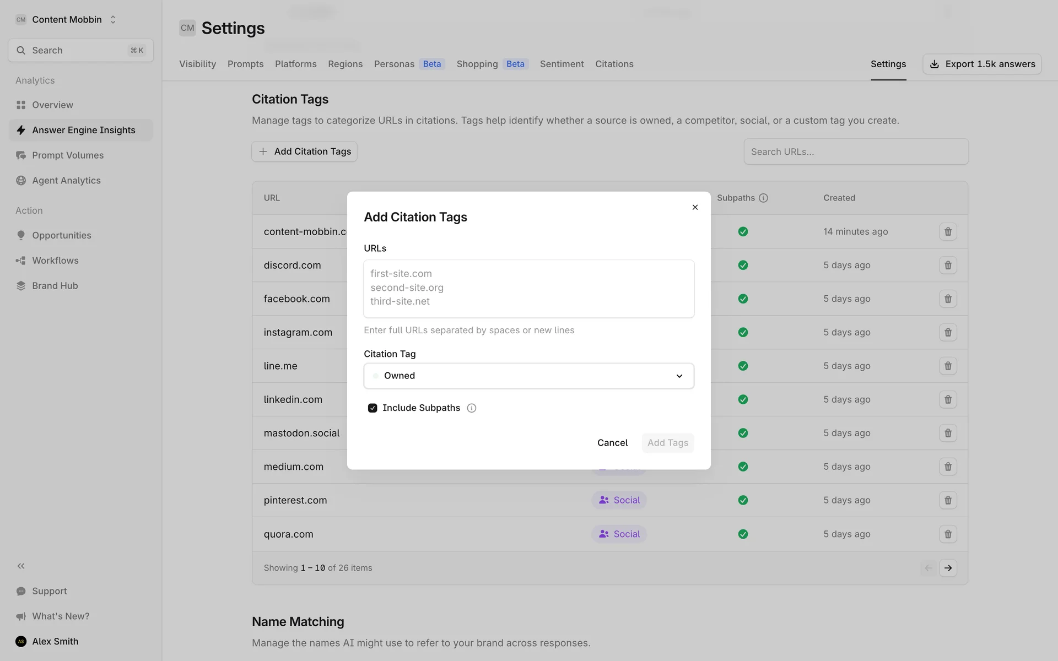The width and height of the screenshot is (1058, 661).
Task: Click into the URLs text area
Action: click(x=528, y=289)
